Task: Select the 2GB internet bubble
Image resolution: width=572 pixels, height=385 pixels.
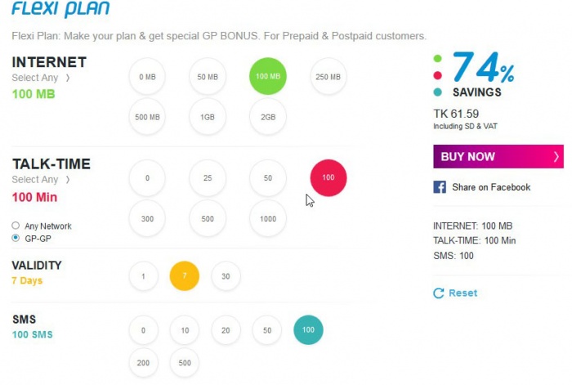Action: click(x=267, y=117)
